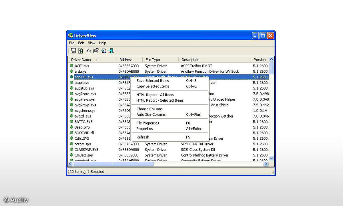
Task: Click the horizontal scrollbar left arrow
Action: (x=70, y=164)
